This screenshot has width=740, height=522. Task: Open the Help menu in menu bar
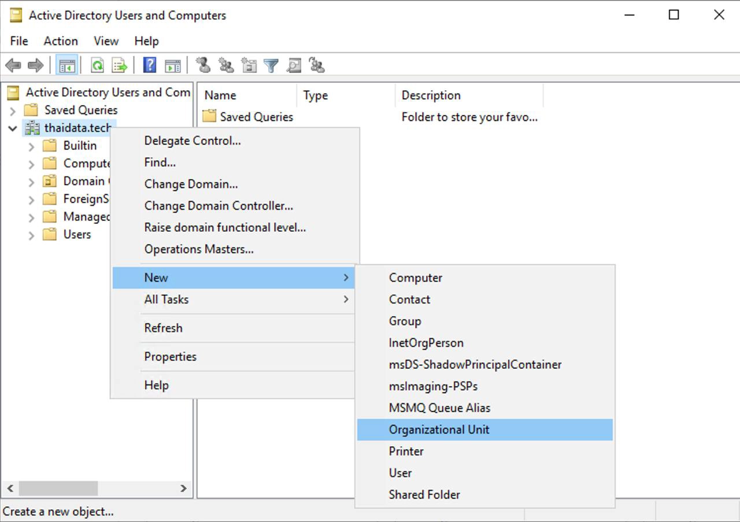pyautogui.click(x=146, y=41)
